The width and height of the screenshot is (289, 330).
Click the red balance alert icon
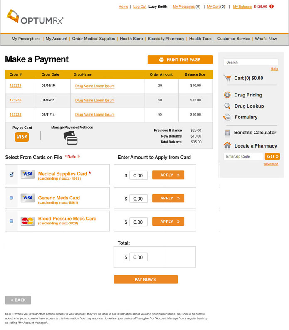coord(272,7)
